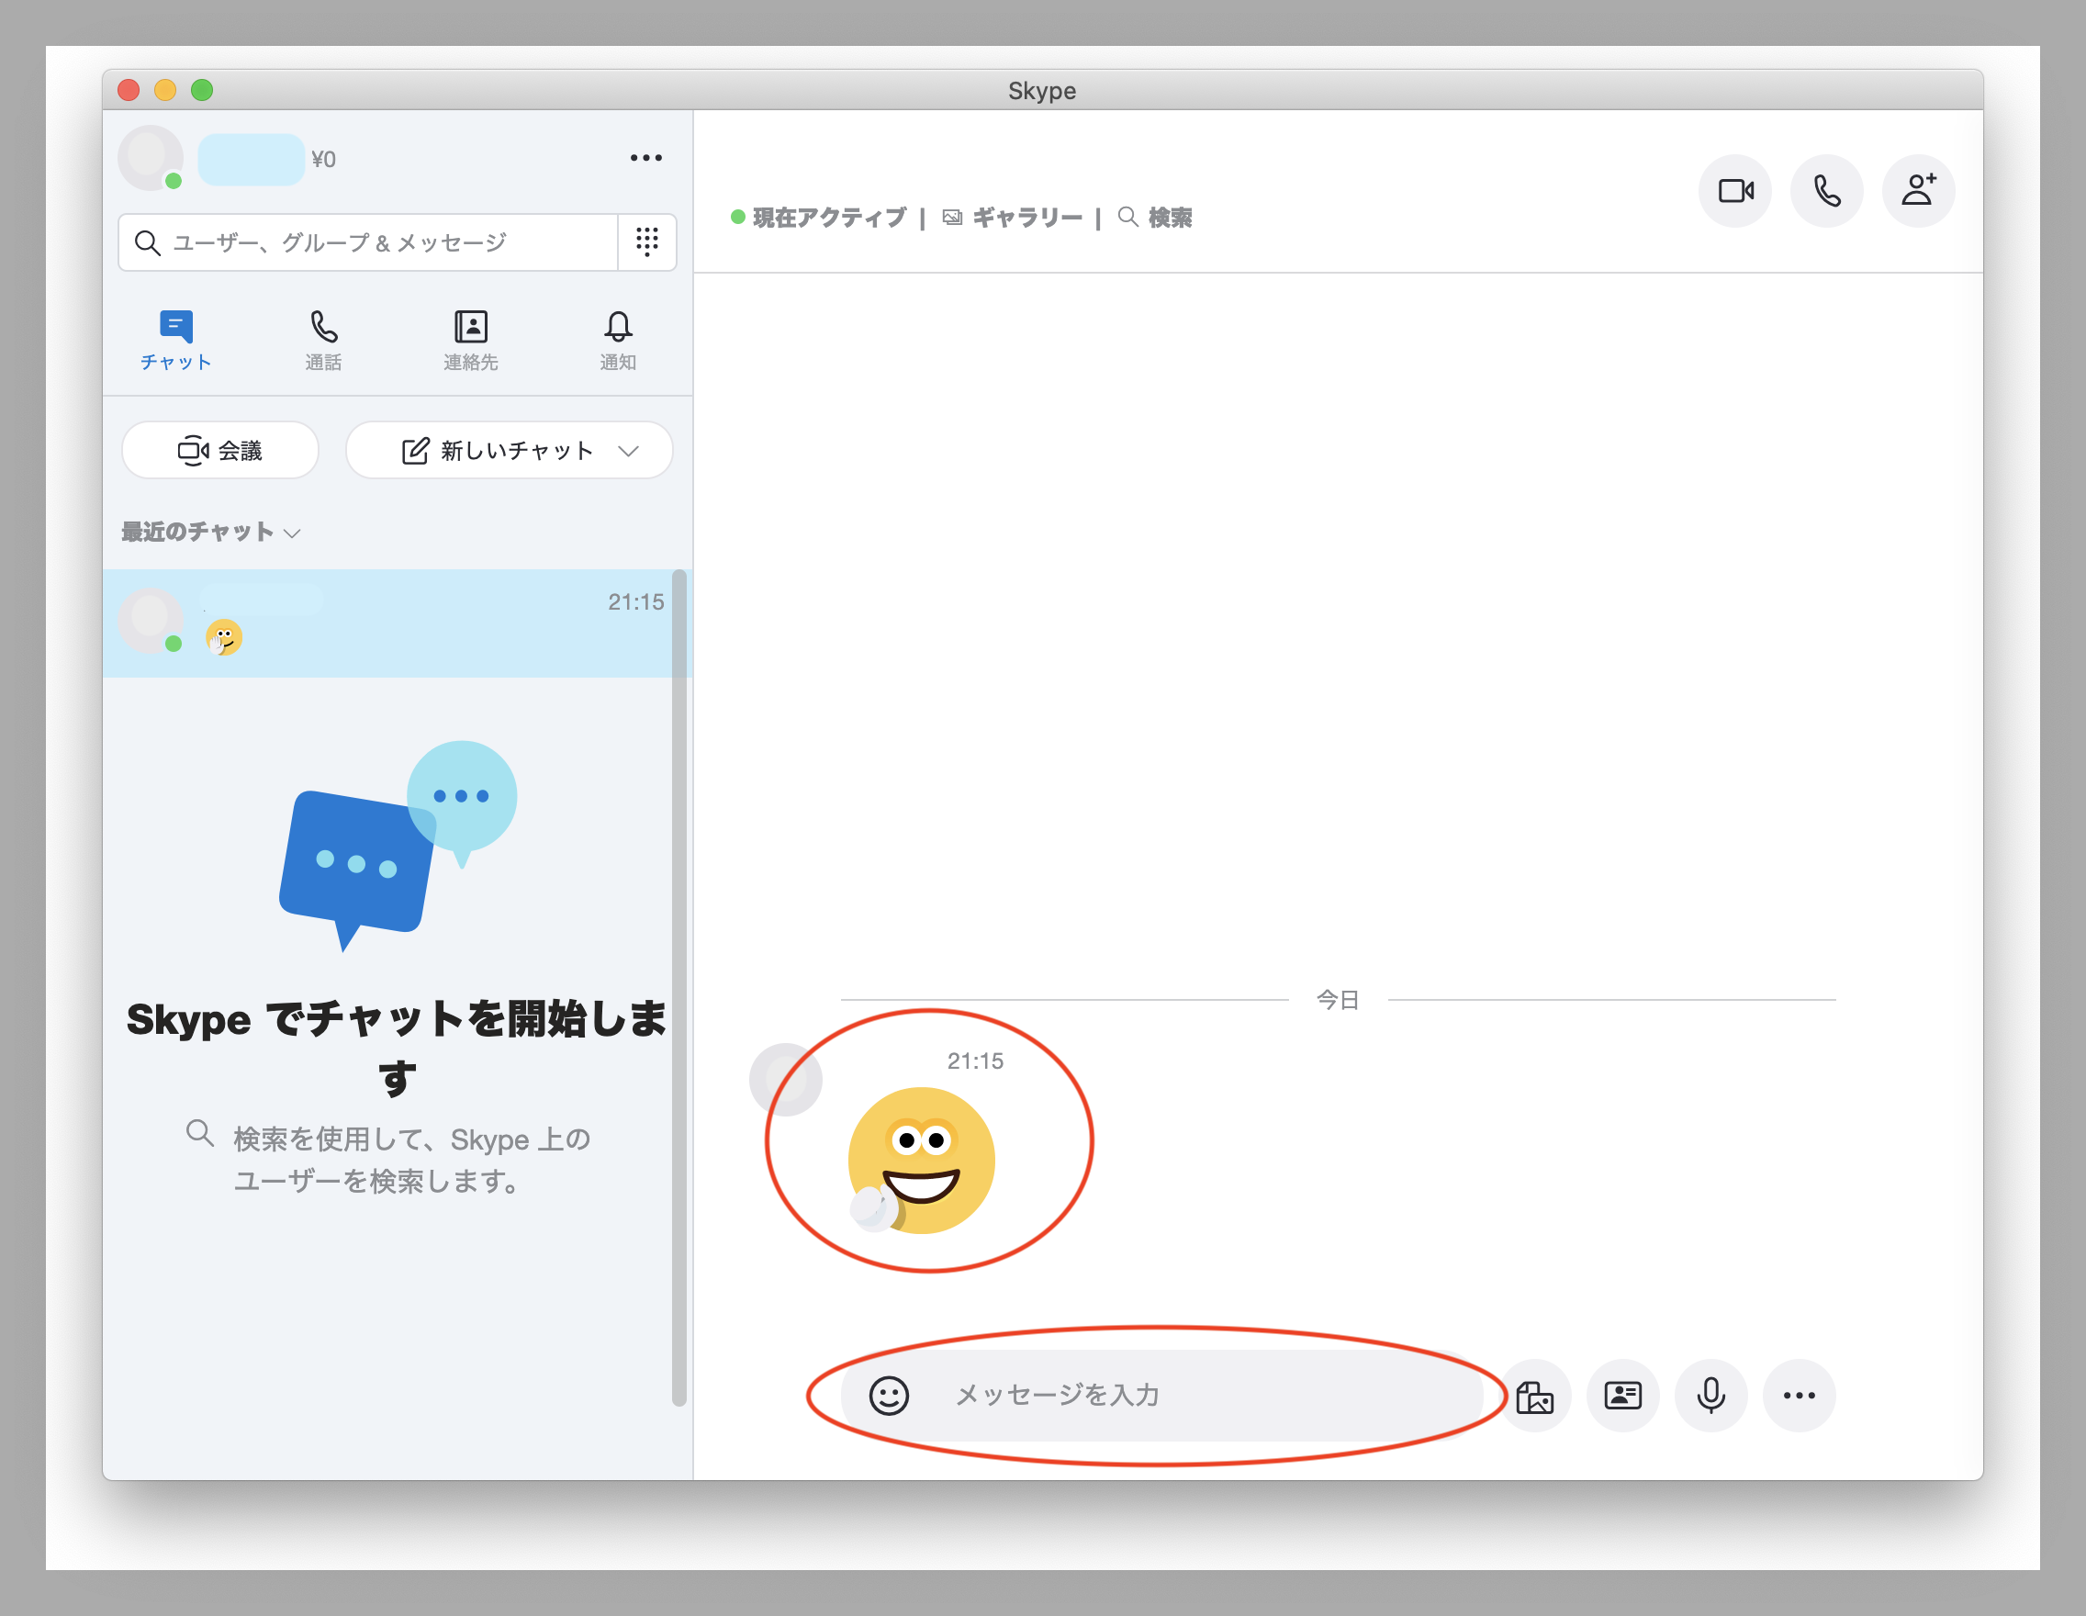This screenshot has width=2086, height=1616.
Task: Click the blurred profile name beside the avatar
Action: coord(252,160)
